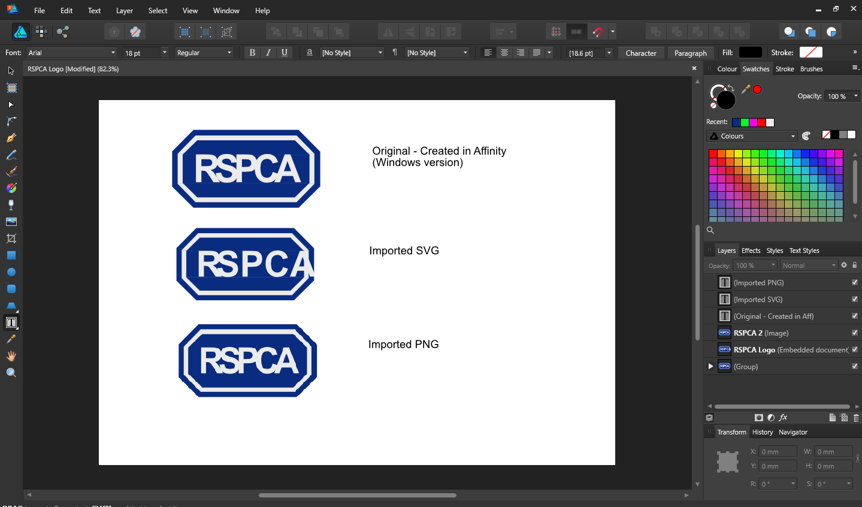This screenshot has height=507, width=862.
Task: Click the Add Layer icon in Layers panel
Action: click(x=832, y=418)
